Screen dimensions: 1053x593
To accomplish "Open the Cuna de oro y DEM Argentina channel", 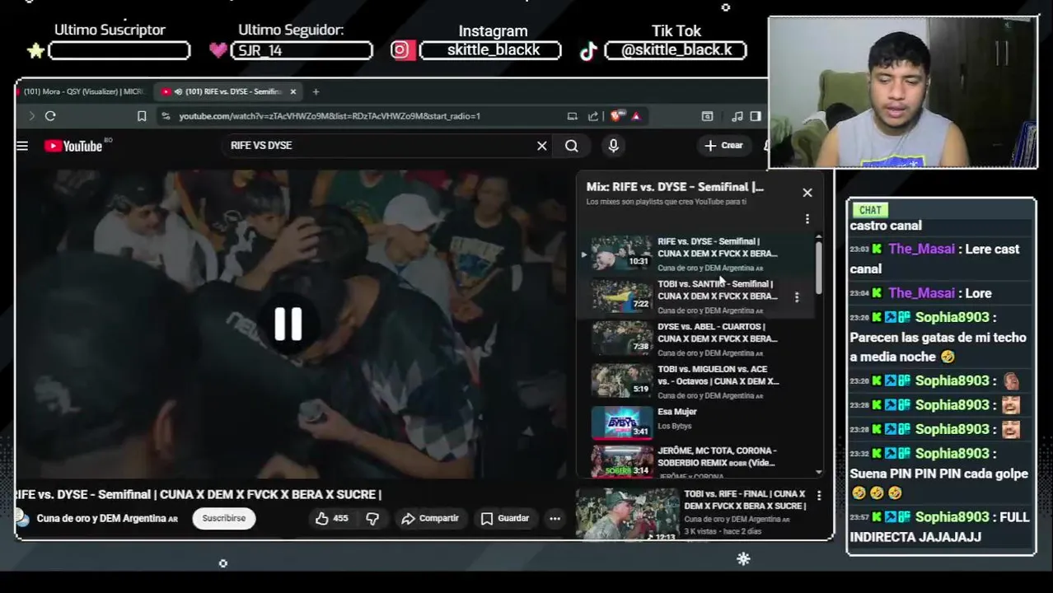I will [x=107, y=519].
